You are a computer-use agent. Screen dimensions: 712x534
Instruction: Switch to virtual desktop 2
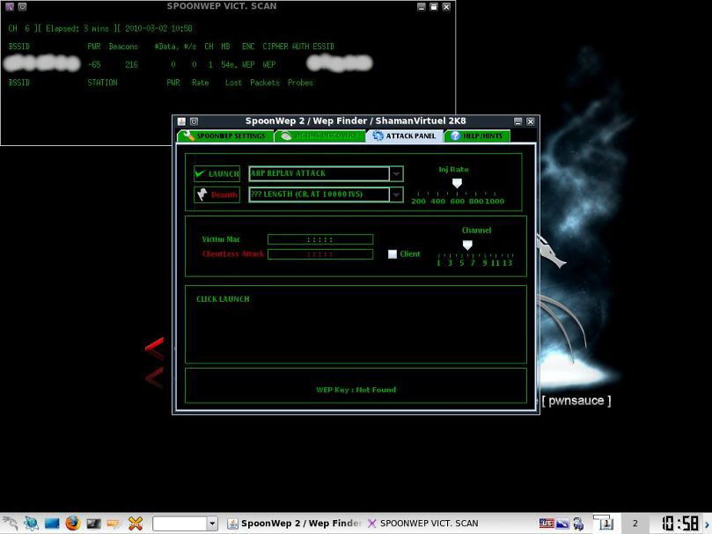point(635,523)
